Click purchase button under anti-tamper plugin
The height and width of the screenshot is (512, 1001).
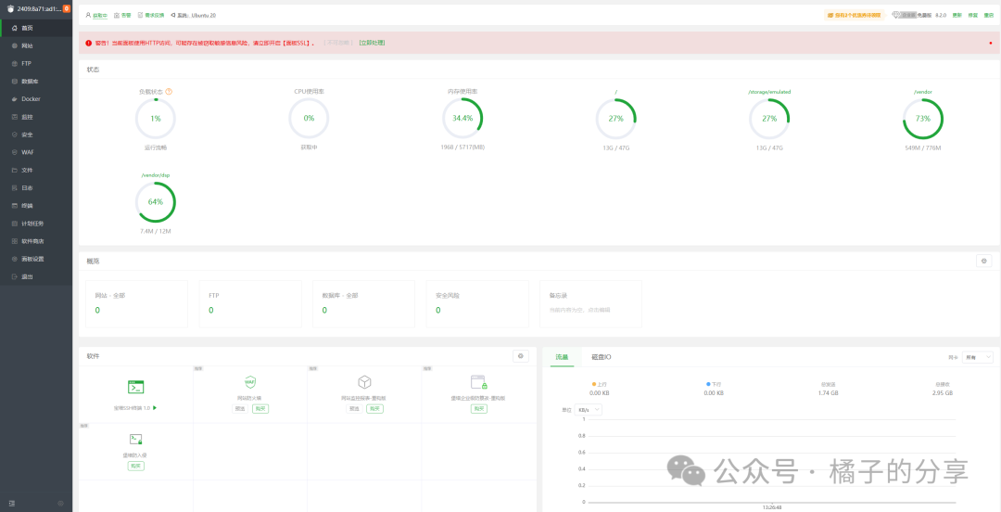click(479, 408)
